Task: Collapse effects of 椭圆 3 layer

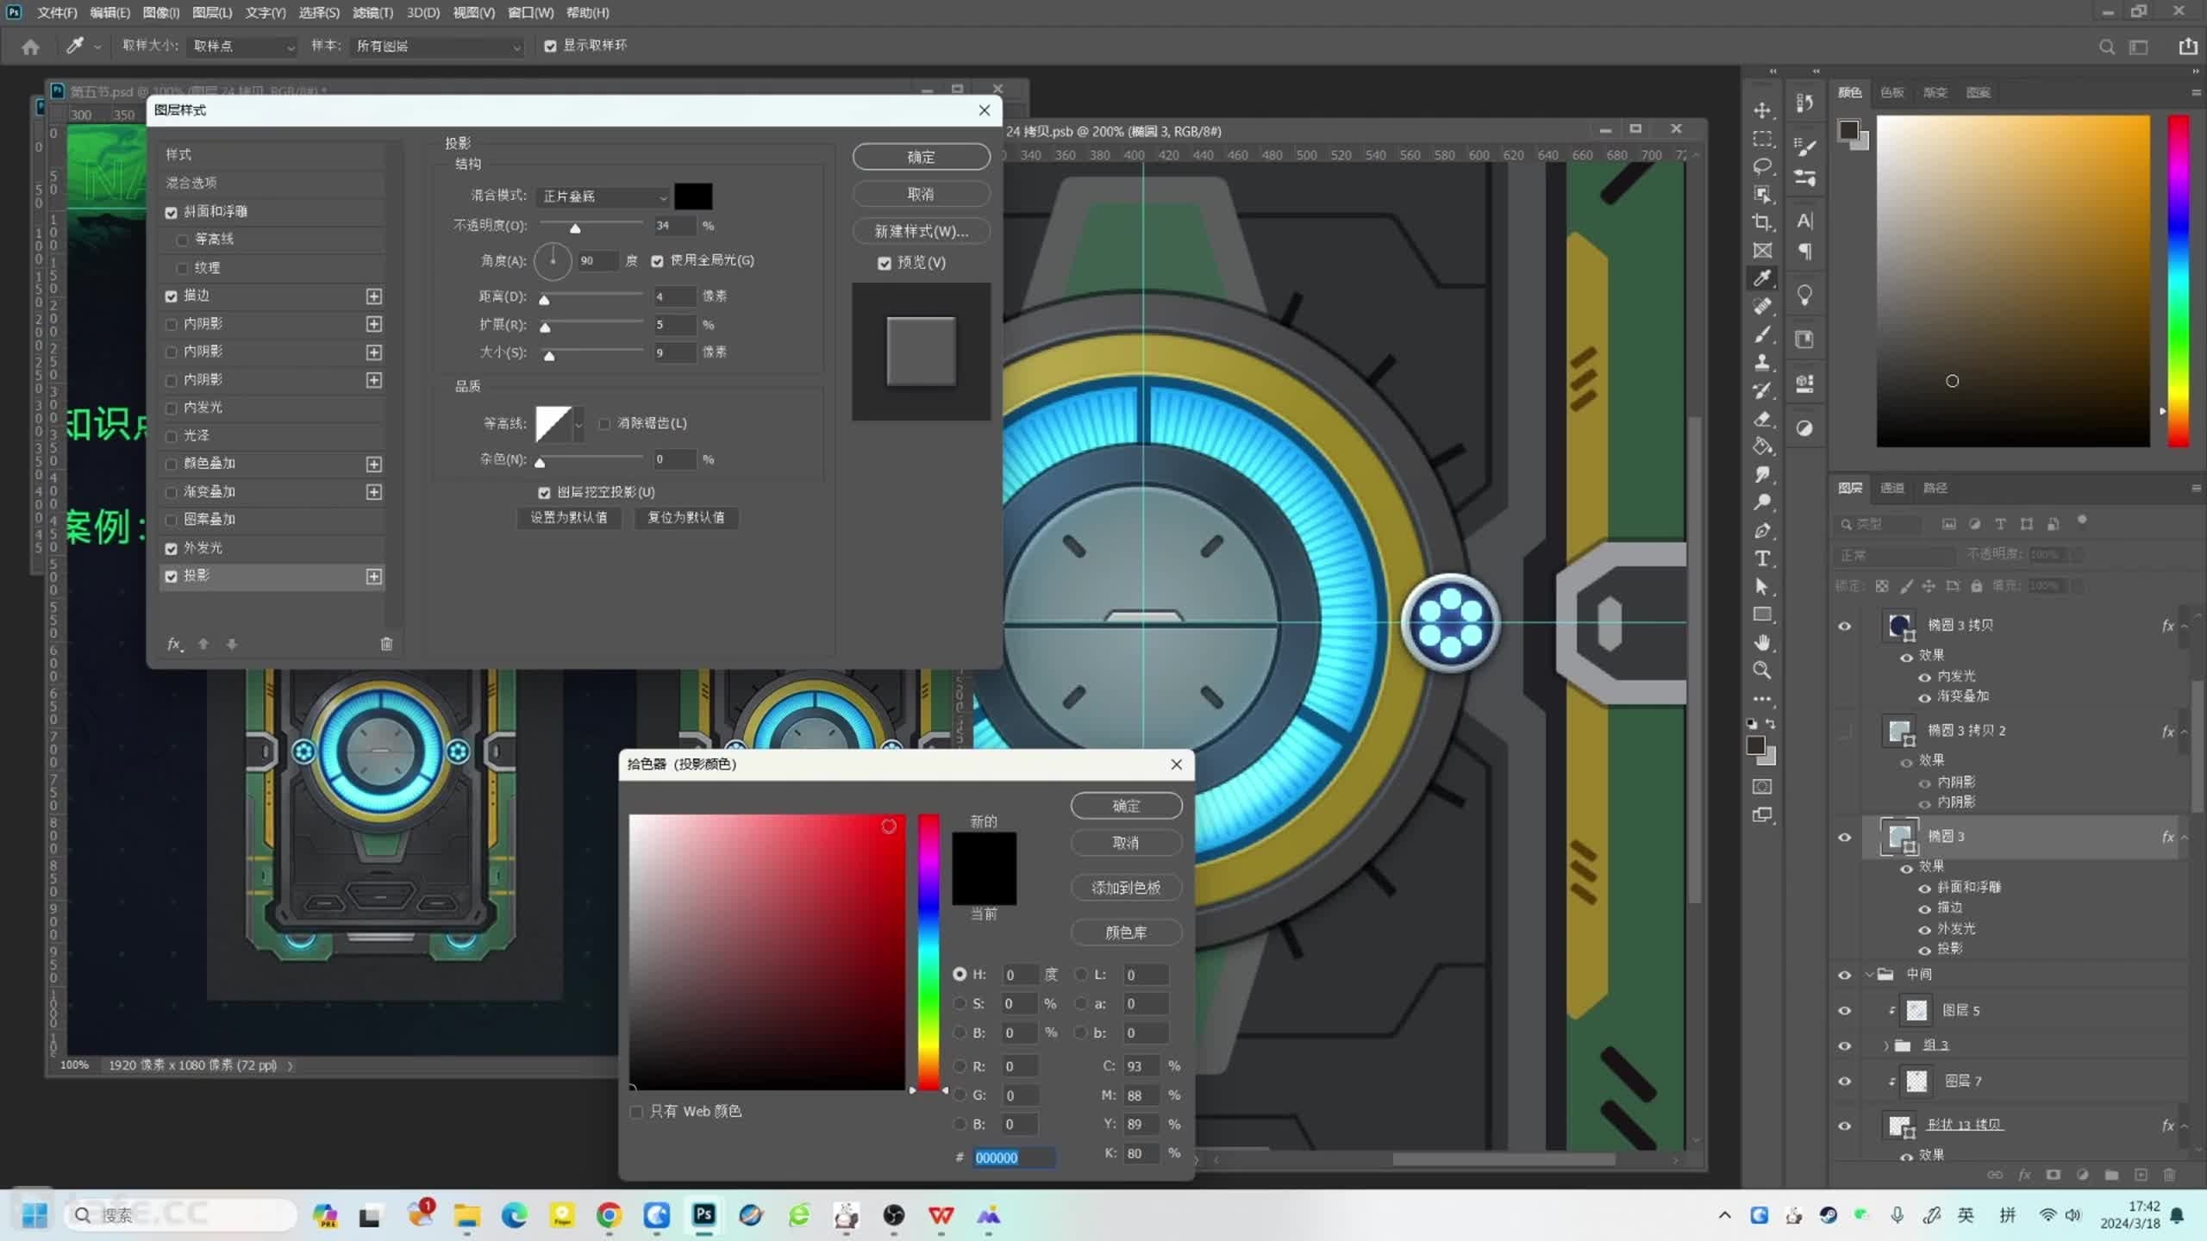Action: pyautogui.click(x=2185, y=838)
